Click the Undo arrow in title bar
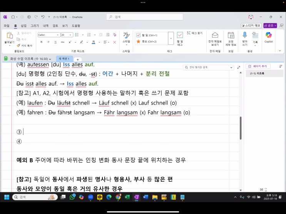Viewport: 286px width, 214px height. pos(43,17)
